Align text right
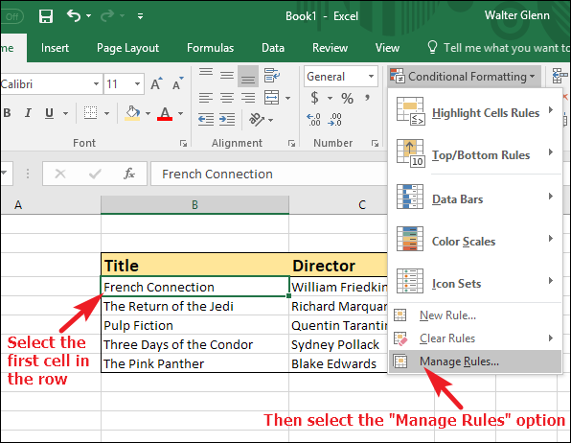571x443 pixels. tap(248, 98)
